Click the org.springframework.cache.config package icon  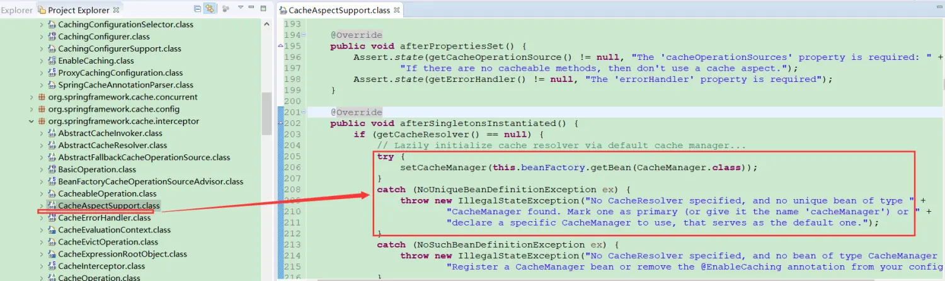[42, 109]
